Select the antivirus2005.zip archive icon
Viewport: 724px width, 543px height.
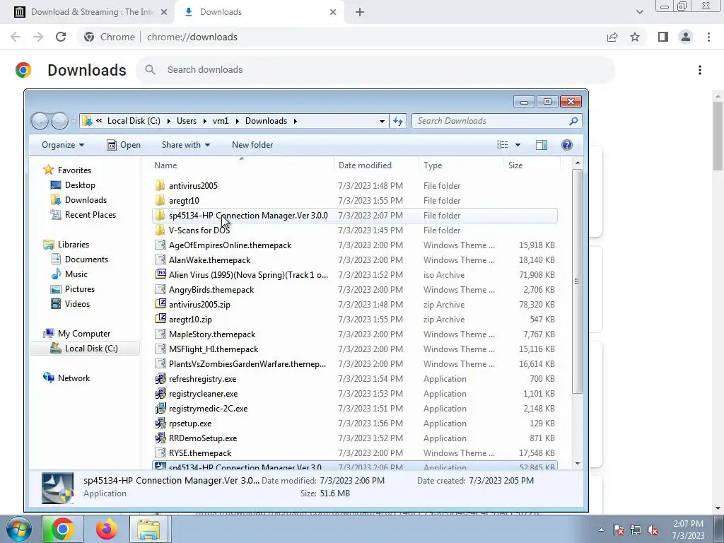(x=160, y=304)
